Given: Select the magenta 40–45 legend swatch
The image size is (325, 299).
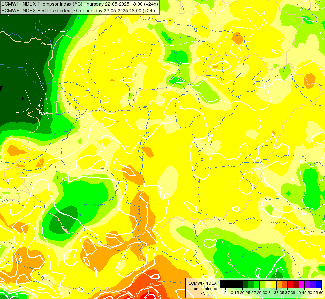Looking at the screenshot, I should [302, 284].
